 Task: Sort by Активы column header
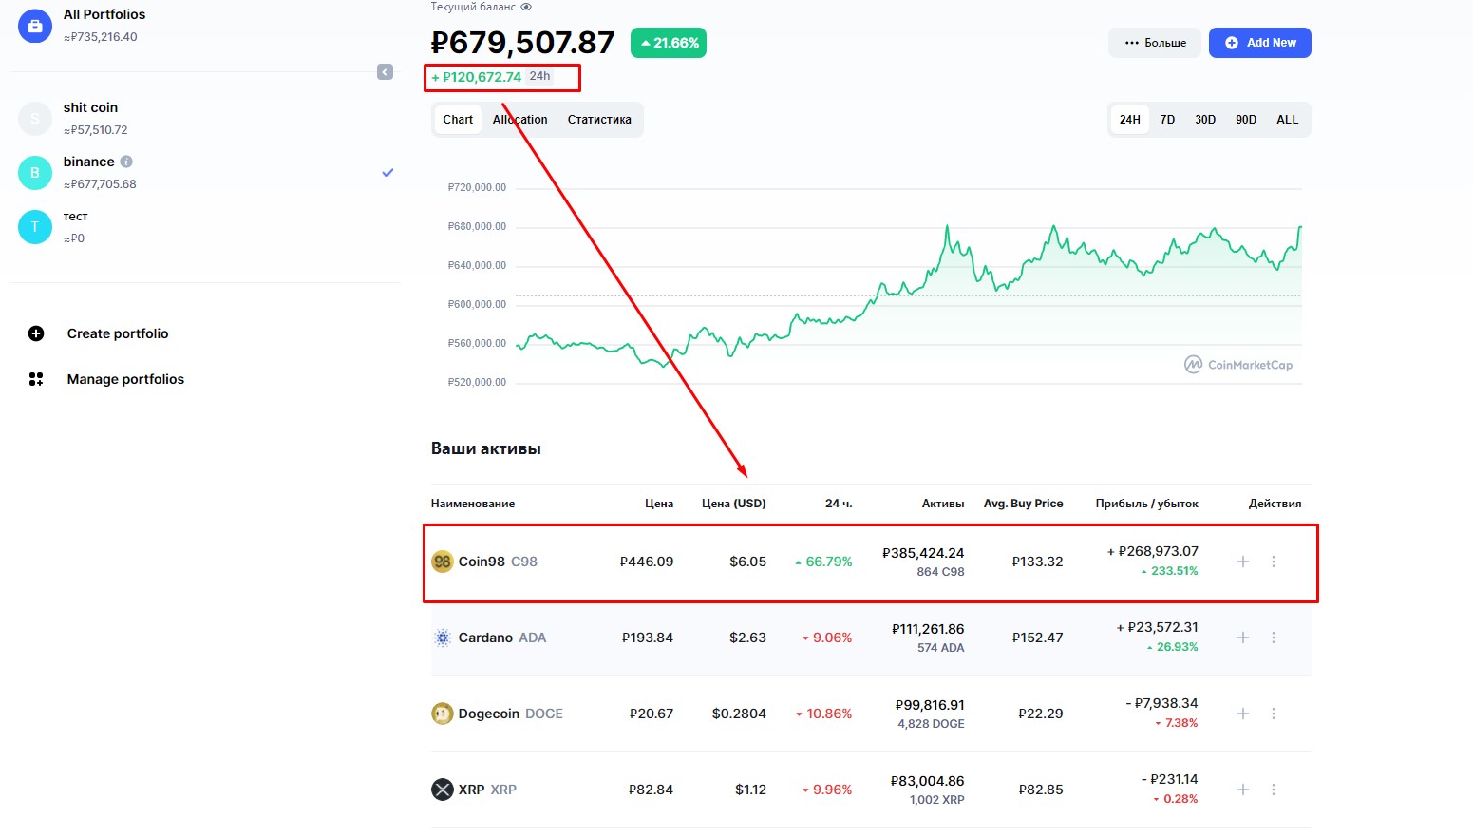pyautogui.click(x=943, y=504)
